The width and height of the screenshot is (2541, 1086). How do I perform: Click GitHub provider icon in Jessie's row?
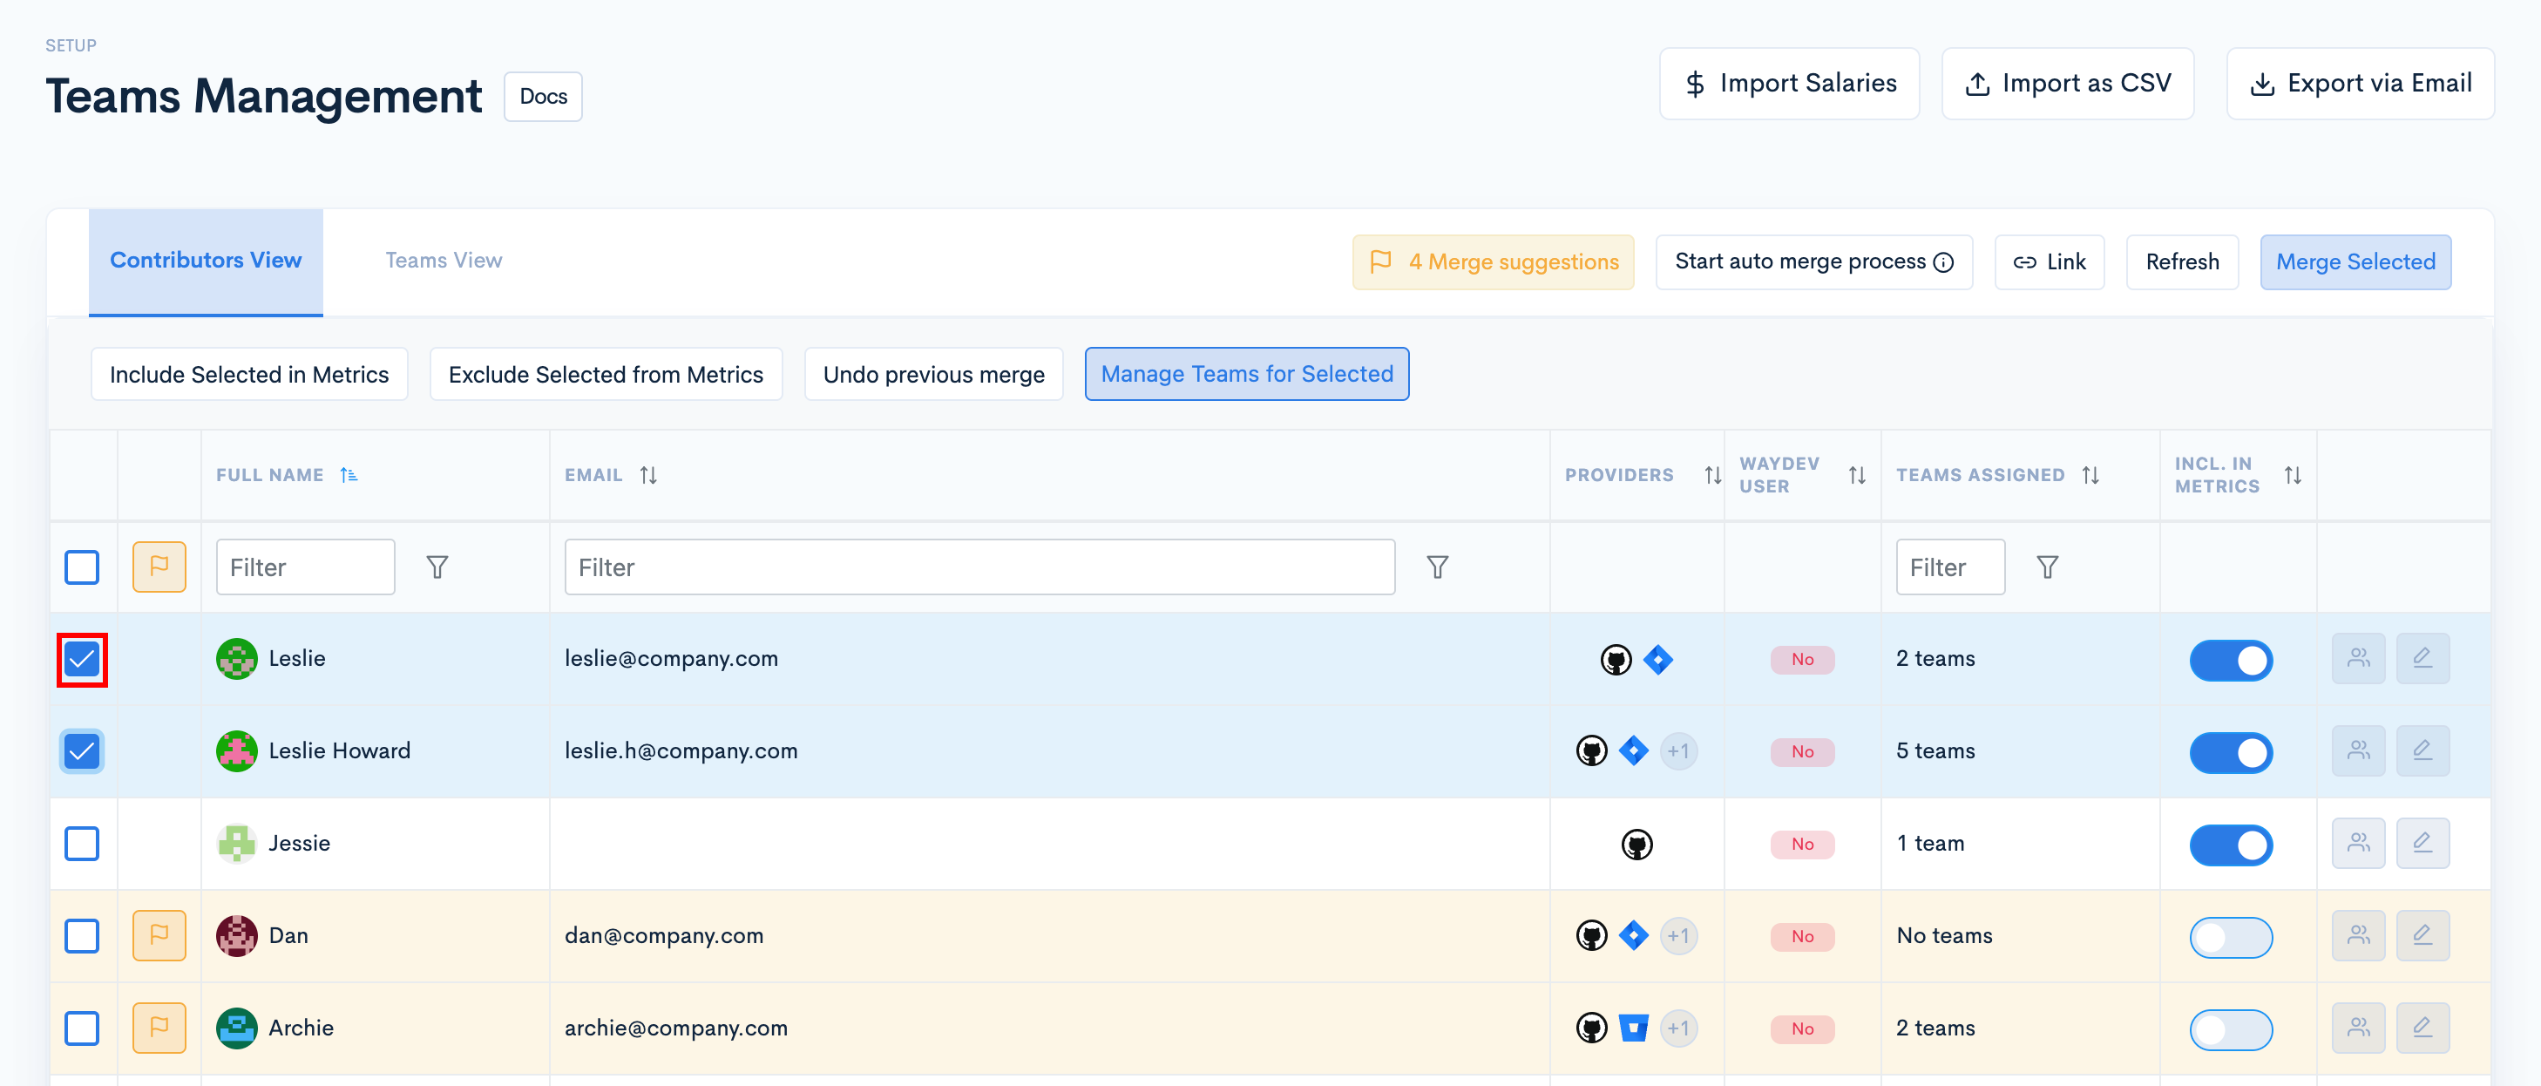[1636, 845]
